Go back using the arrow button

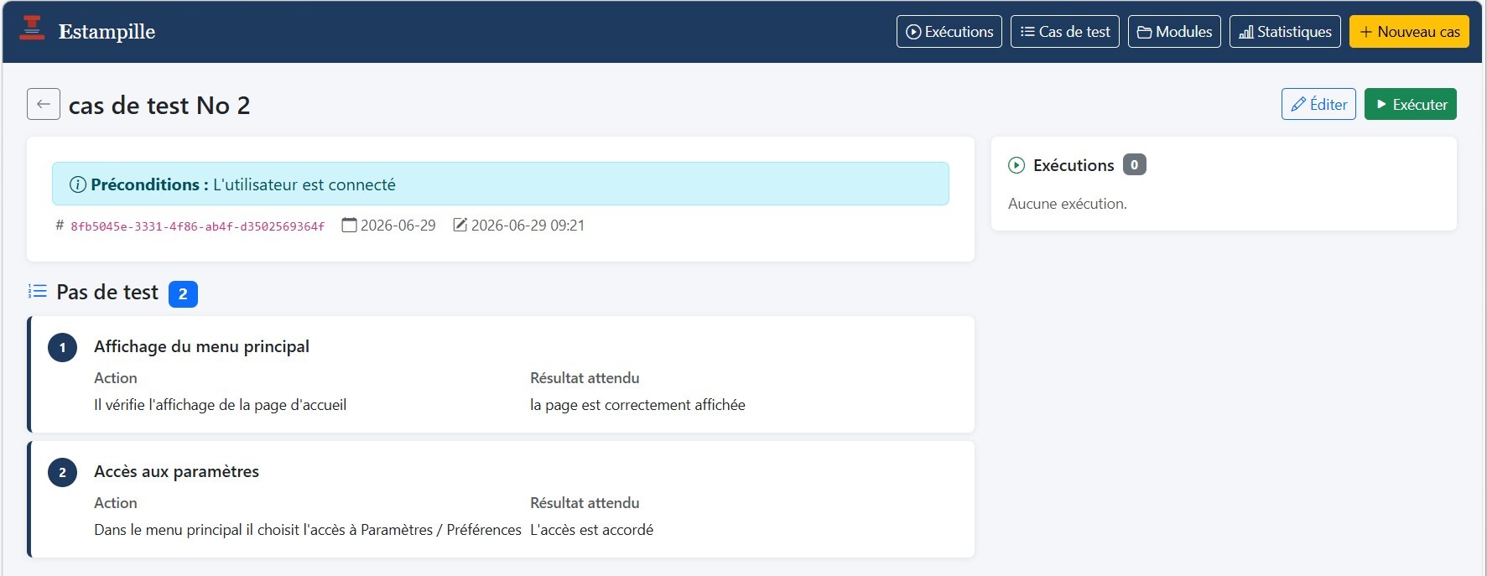tap(44, 104)
